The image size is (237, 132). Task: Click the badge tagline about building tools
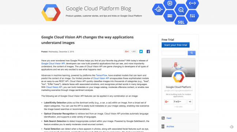(x=178, y=96)
